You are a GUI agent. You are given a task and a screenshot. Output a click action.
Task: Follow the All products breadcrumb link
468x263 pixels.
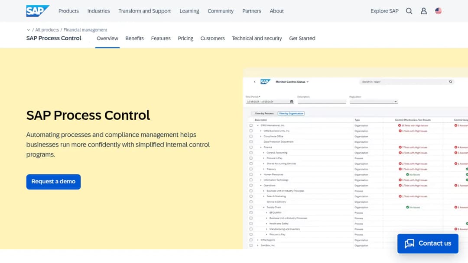point(47,30)
